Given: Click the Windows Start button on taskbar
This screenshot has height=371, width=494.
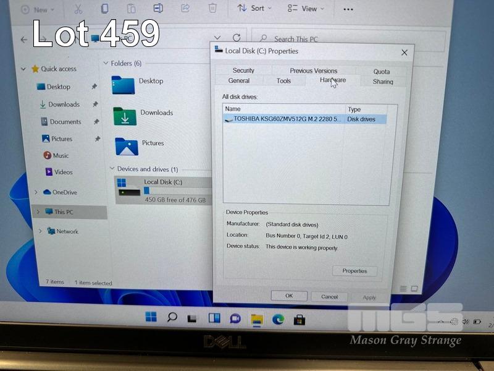Looking at the screenshot, I should [x=151, y=318].
